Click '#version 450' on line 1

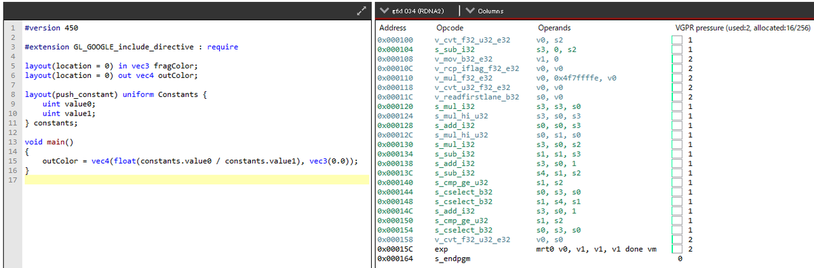[51, 28]
